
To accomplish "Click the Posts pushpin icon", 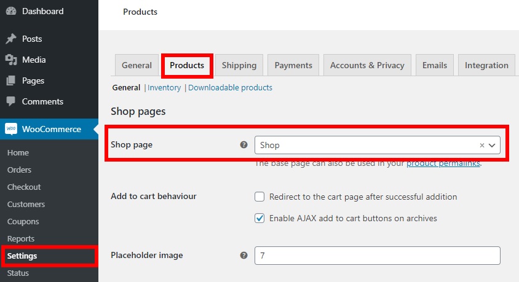I will click(11, 39).
